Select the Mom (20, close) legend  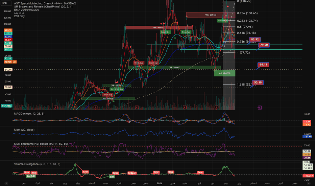click(x=24, y=130)
